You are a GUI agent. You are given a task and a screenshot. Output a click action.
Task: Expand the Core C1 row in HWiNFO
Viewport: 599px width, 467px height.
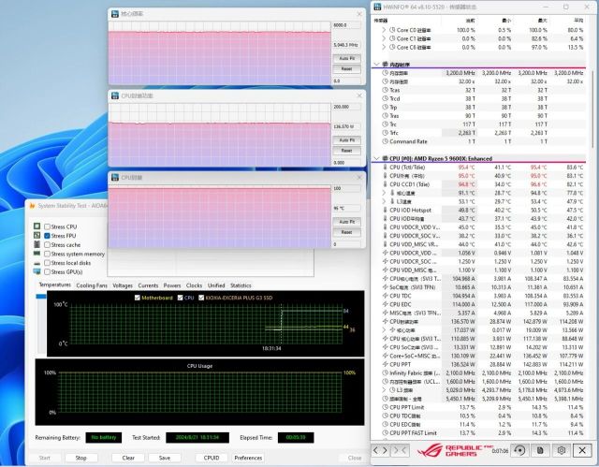[384, 38]
